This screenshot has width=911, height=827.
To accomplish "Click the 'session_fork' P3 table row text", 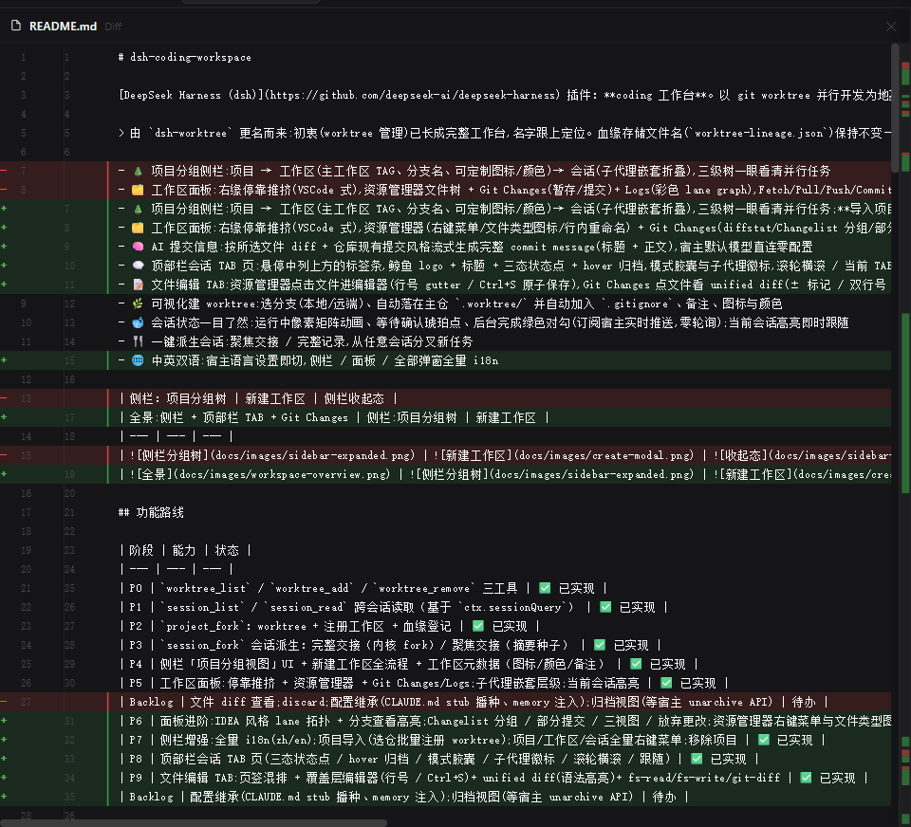I will coord(390,645).
